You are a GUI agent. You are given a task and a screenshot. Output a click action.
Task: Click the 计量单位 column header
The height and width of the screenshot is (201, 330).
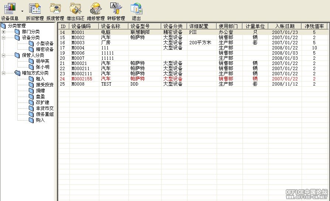[x=255, y=26]
